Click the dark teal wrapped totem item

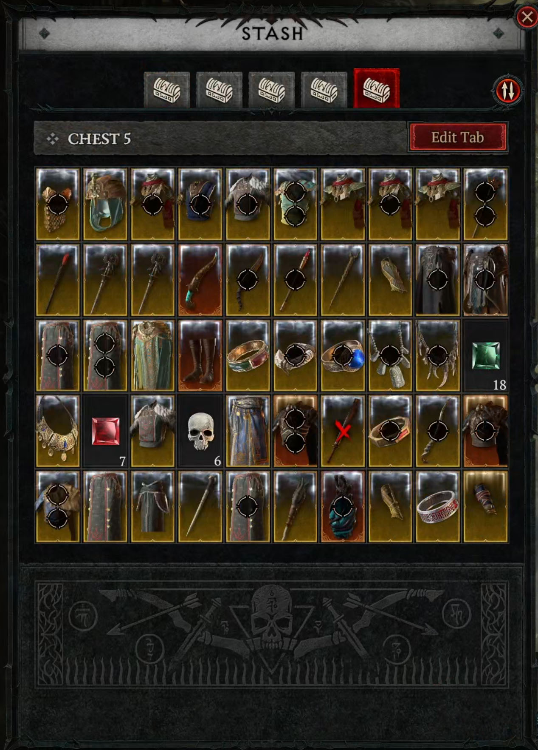point(343,507)
